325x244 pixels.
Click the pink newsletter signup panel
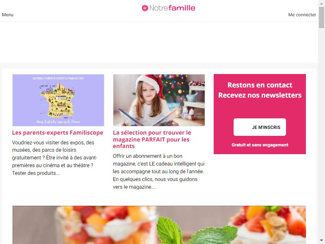260,114
